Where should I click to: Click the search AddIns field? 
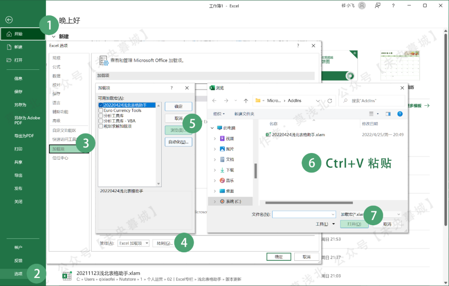click(x=372, y=101)
